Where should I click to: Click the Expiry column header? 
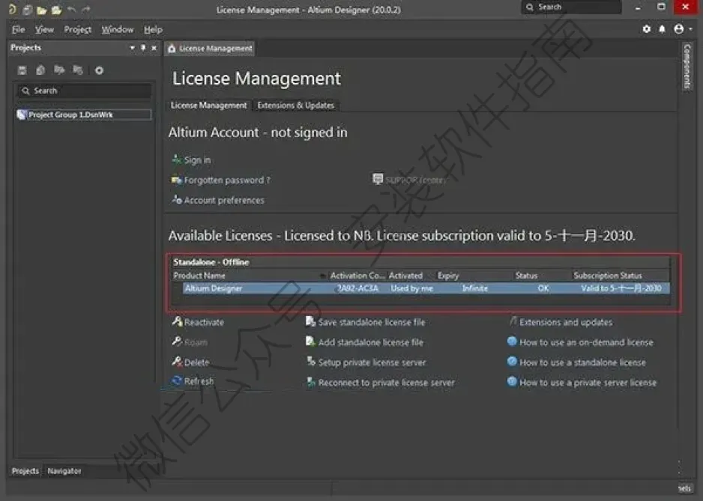(x=448, y=276)
